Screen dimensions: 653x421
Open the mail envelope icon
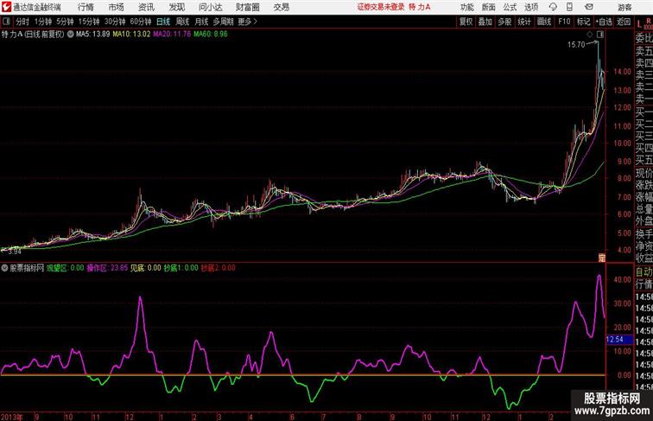589,7
